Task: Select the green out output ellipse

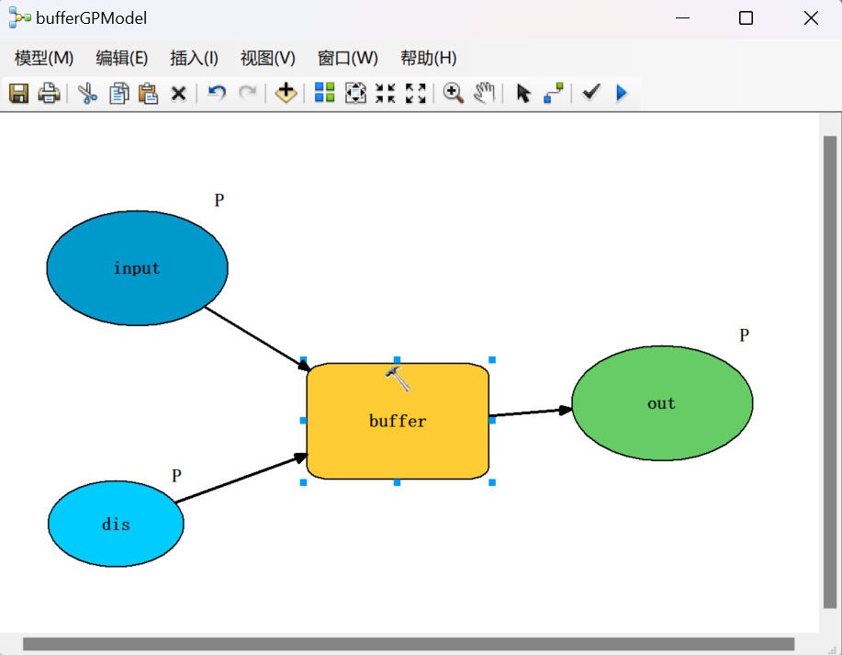Action: [x=661, y=402]
